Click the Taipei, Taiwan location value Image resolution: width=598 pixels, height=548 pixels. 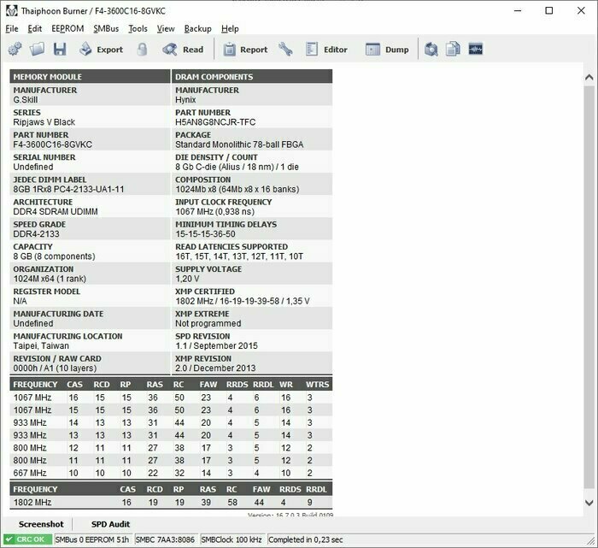click(41, 345)
